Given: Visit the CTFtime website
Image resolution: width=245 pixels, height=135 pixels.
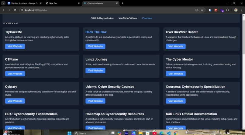Looking at the screenshot, I should [x=15, y=74].
